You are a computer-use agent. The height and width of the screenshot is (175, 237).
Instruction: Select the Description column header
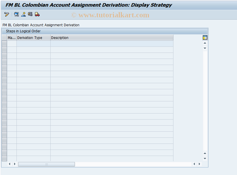[x=112, y=38]
